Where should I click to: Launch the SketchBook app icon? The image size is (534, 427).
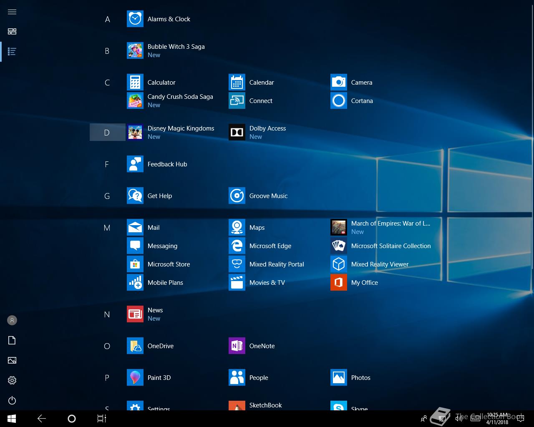click(x=237, y=406)
